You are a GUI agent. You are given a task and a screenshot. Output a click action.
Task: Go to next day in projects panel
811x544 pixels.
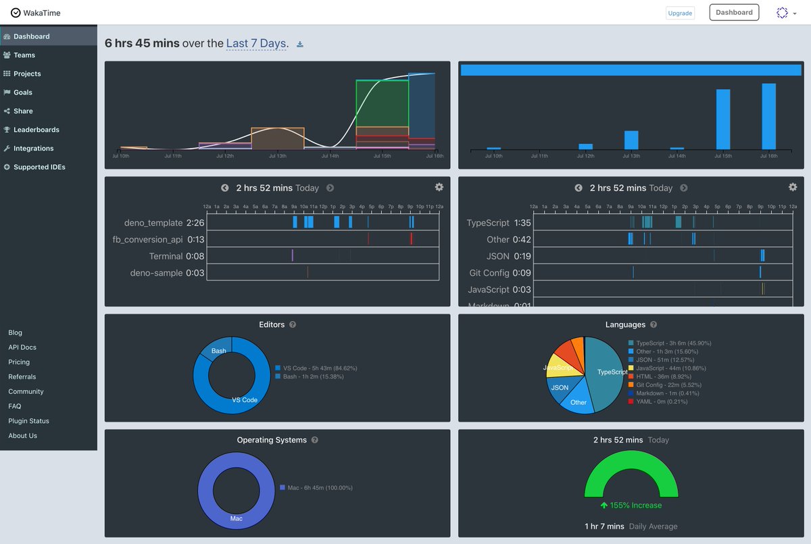(330, 188)
